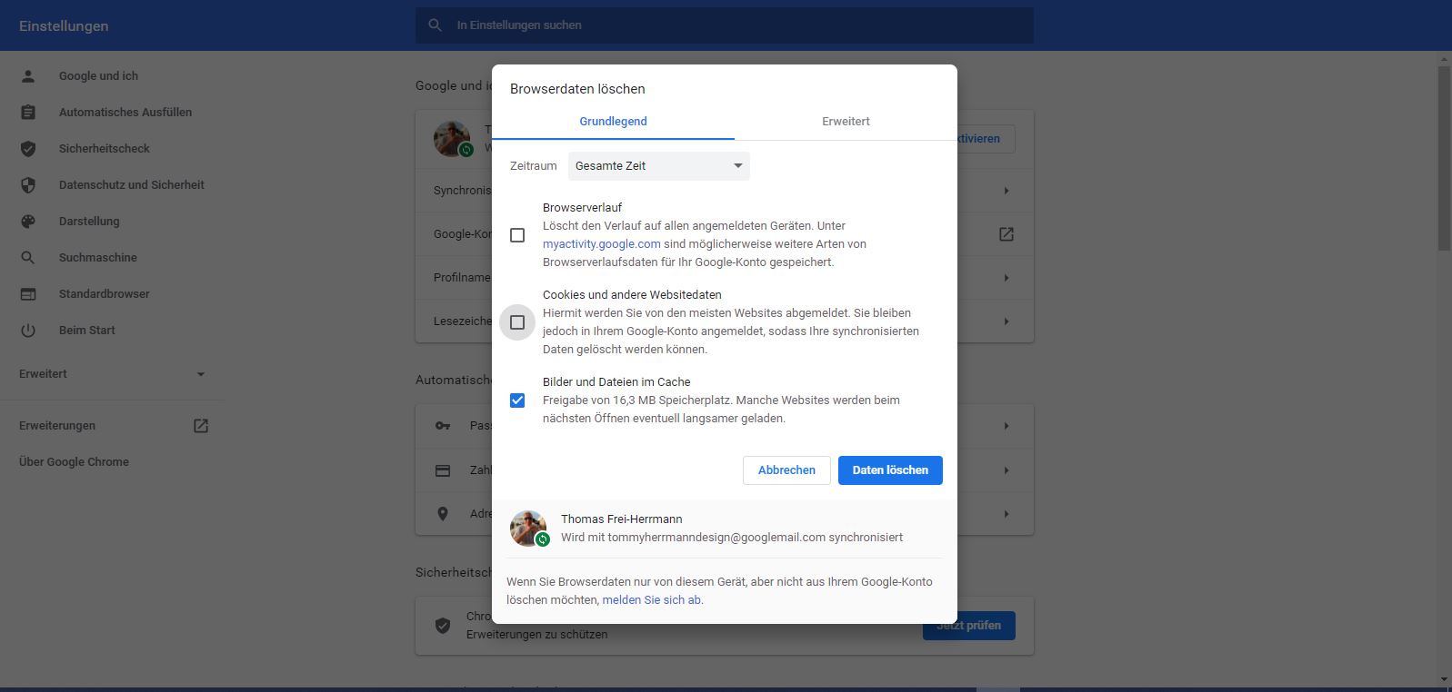Viewport: 1452px width, 692px height.
Task: Open the Zeitraum dropdown Gesamte Zeit
Action: 658,166
